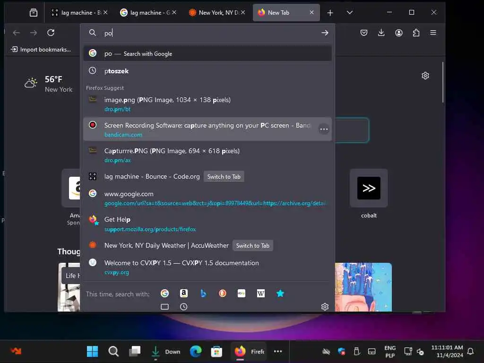The width and height of the screenshot is (484, 363).
Task: Open the Capturrre.PNG dro.pm/ax suggestion
Action: (207, 155)
